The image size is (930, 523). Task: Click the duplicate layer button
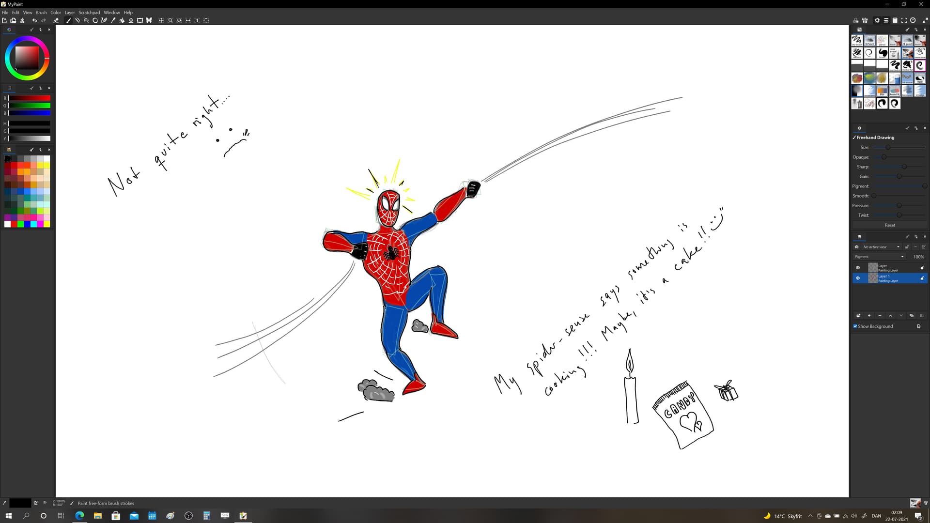click(912, 316)
